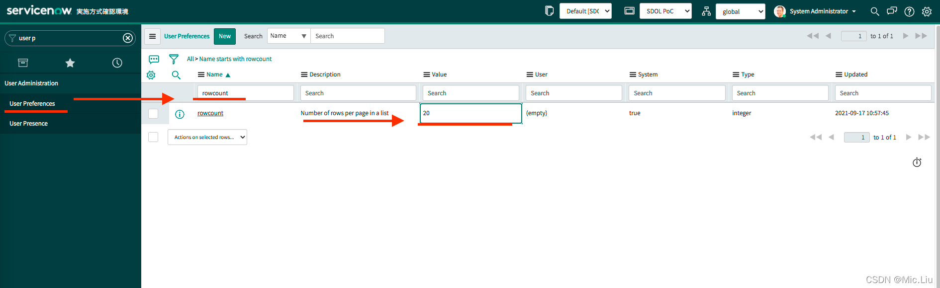Open Description column options menu icon
940x288 pixels.
click(x=304, y=74)
